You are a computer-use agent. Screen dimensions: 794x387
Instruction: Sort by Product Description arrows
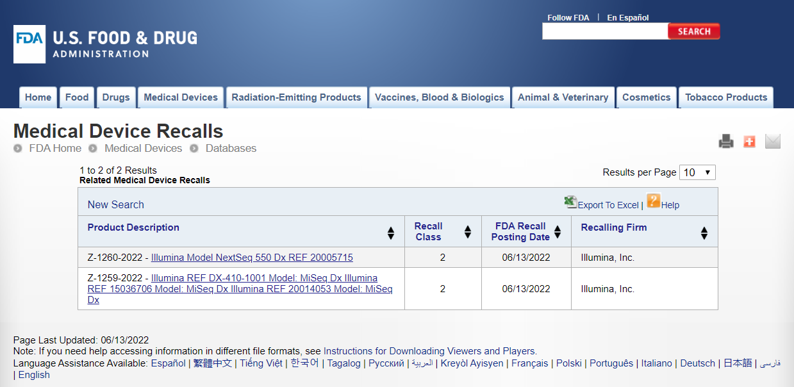click(x=391, y=233)
